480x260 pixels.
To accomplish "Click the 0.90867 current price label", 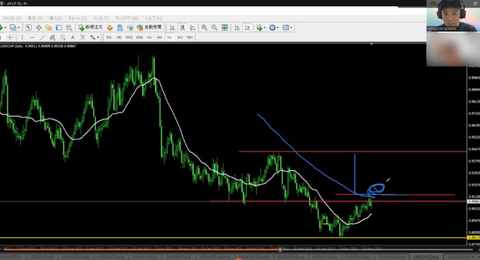I will (473, 201).
